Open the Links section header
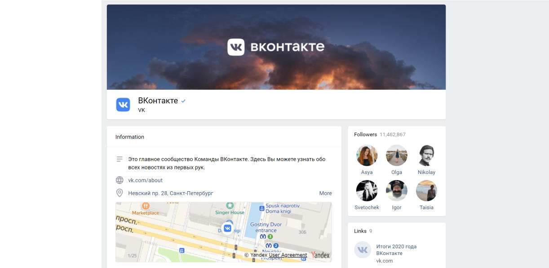The width and height of the screenshot is (549, 268). tap(360, 231)
